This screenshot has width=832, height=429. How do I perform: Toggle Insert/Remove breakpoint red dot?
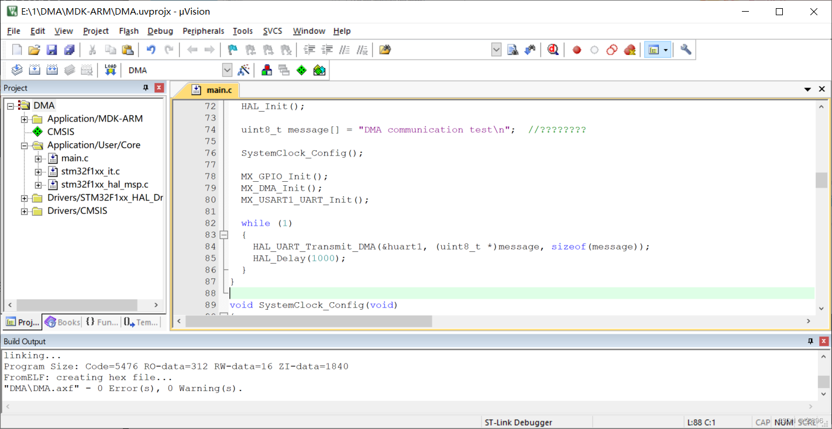[577, 50]
